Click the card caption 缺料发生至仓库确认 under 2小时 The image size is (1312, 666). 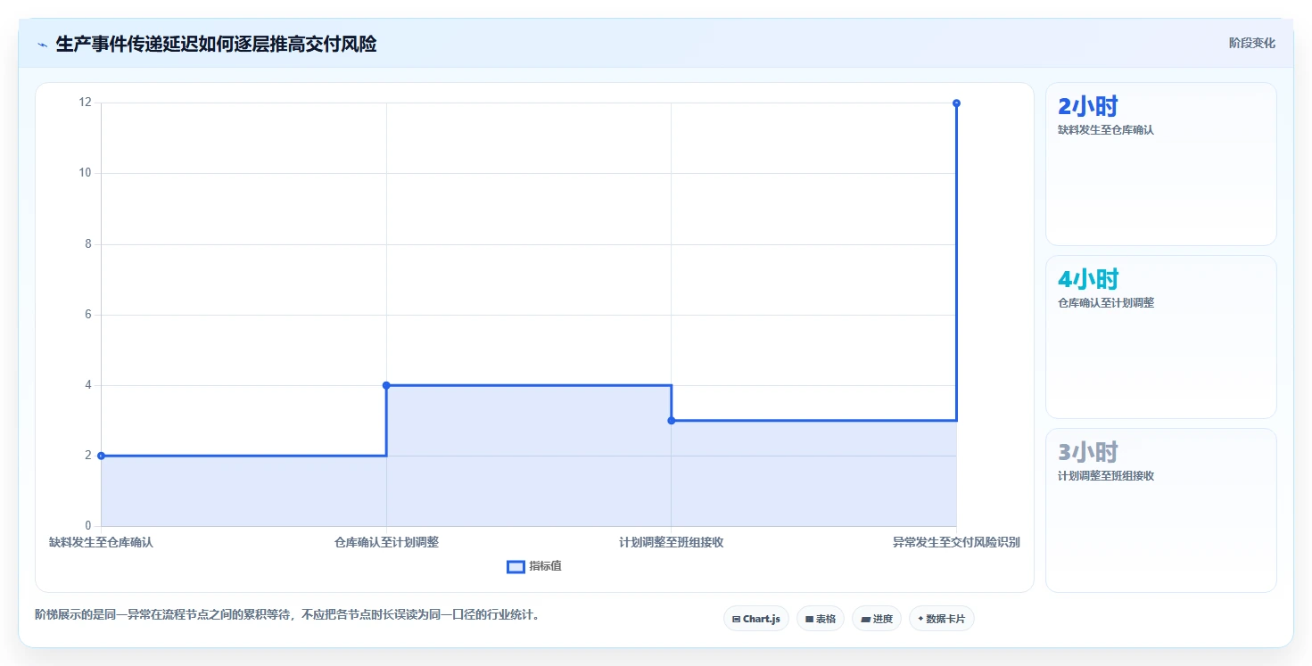click(x=1106, y=129)
